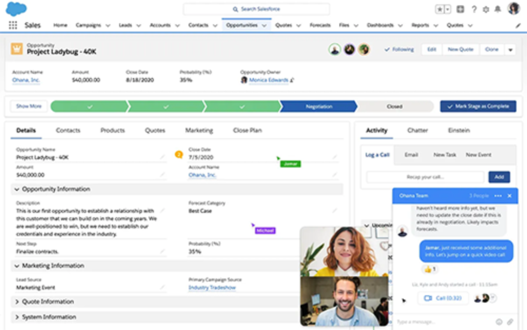Click the attachment paperclip icon

click(x=510, y=322)
